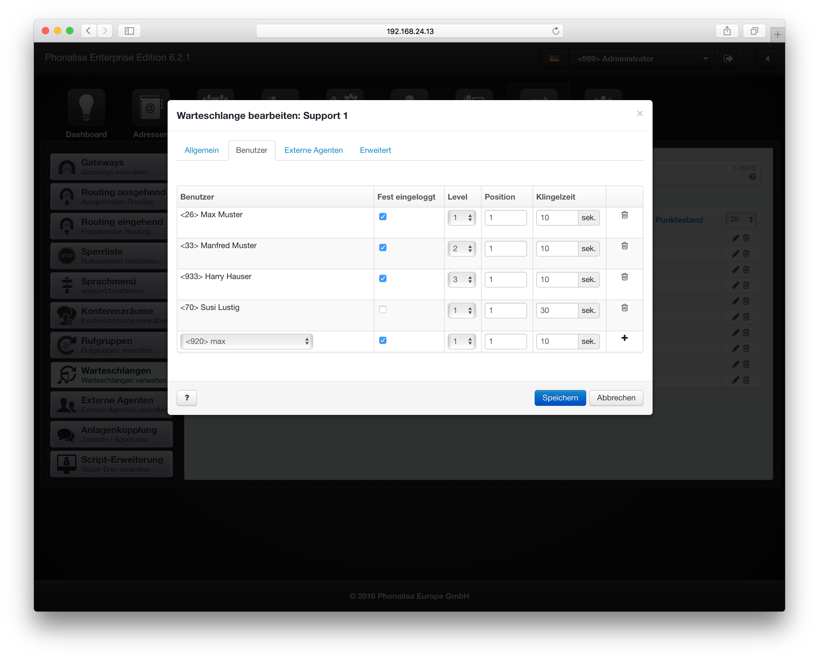Screen dimensions: 819x660
Task: Open Script-Erweiterung in the sidebar
Action: (x=111, y=464)
